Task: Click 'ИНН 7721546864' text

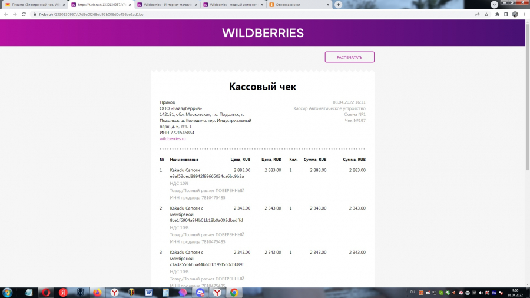Action: pos(177,133)
